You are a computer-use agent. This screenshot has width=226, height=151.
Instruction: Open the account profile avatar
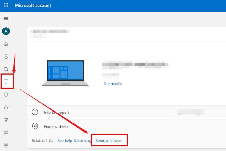tap(6, 31)
